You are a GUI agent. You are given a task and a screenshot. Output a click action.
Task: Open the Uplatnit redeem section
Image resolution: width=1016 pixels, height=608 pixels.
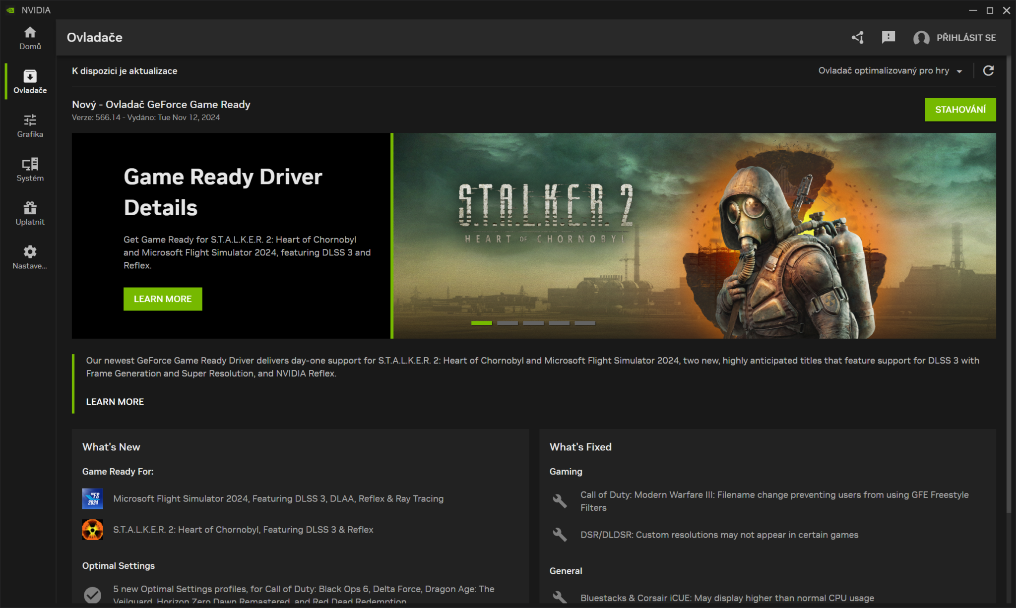pos(30,214)
